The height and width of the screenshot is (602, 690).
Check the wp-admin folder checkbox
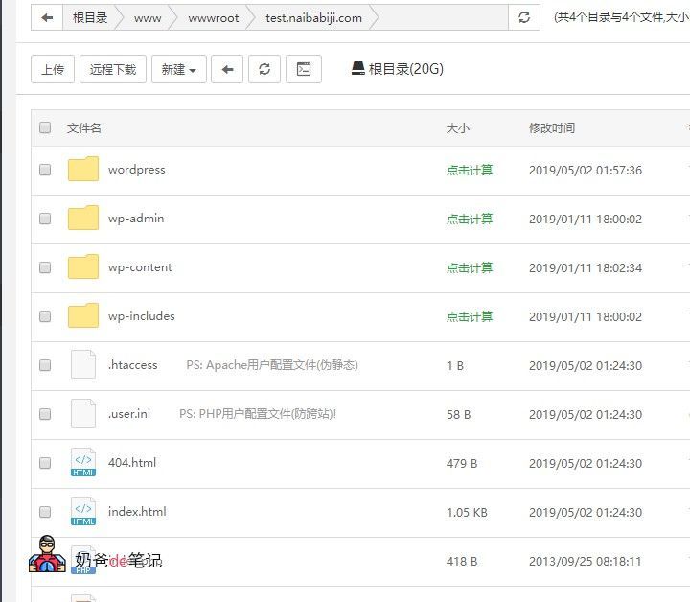point(45,219)
